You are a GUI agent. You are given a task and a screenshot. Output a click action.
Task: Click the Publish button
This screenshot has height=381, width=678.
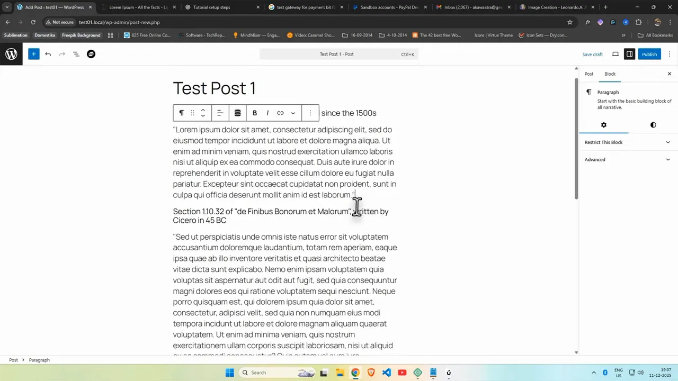coord(649,54)
